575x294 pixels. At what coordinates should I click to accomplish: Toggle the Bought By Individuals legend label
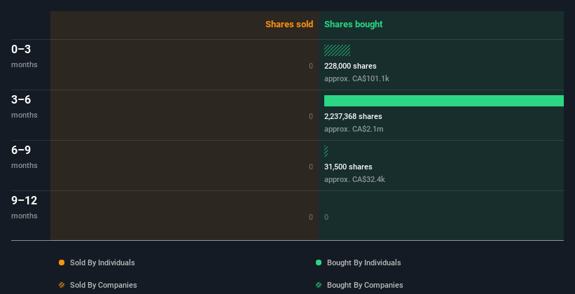tap(363, 262)
